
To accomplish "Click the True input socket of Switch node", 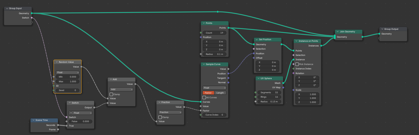I will click(x=66, y=126).
